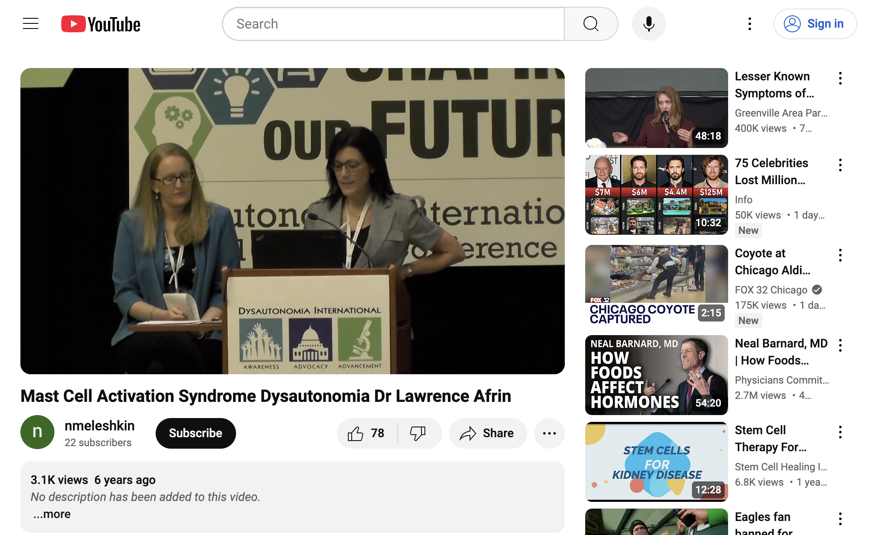This screenshot has width=871, height=535.
Task: Open more actions ellipsis under video
Action: pos(549,433)
